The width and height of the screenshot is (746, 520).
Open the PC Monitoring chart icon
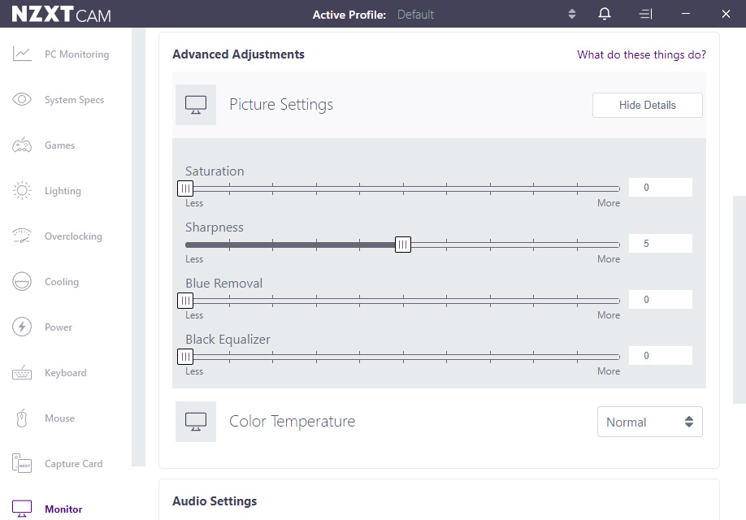[x=22, y=54]
